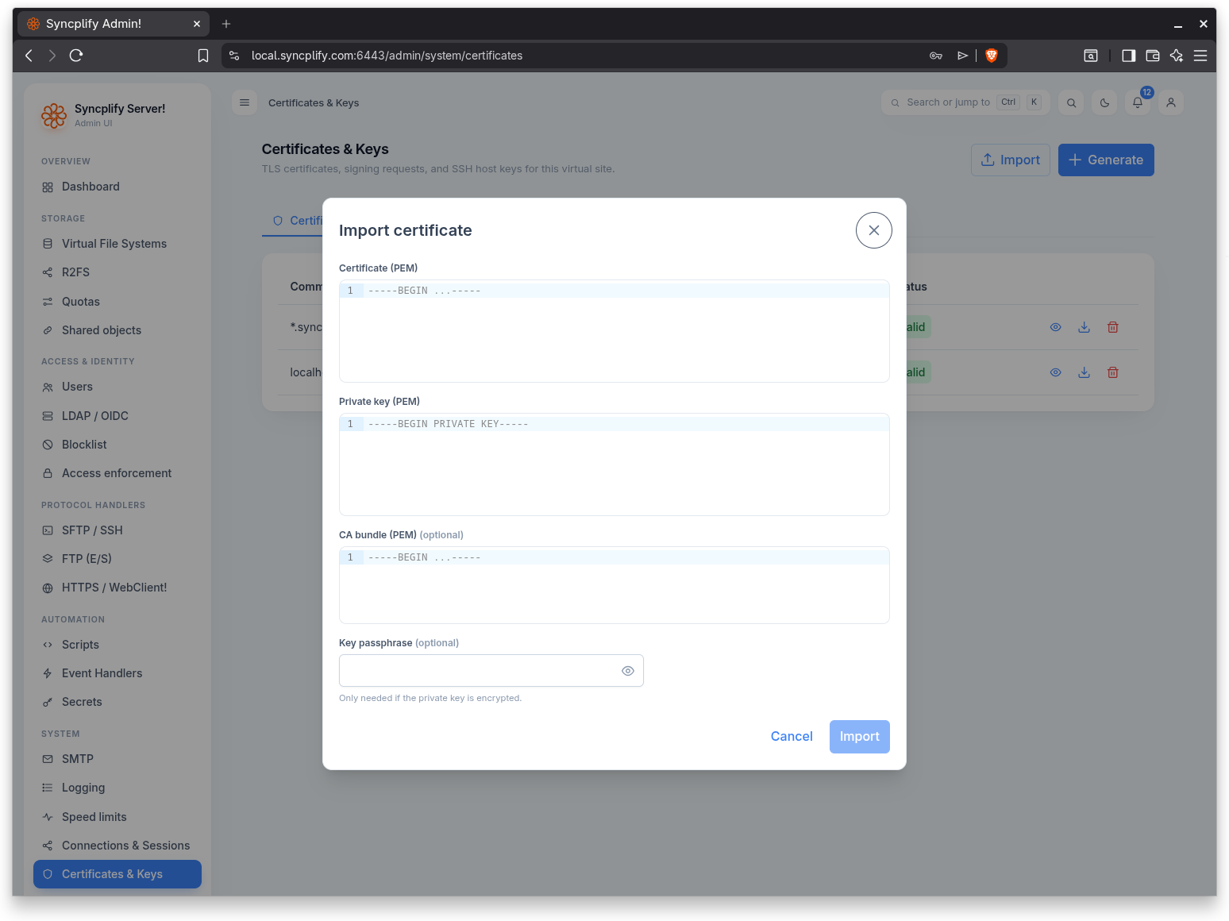Click the browser address bar URL
The image size is (1229, 921).
click(387, 56)
